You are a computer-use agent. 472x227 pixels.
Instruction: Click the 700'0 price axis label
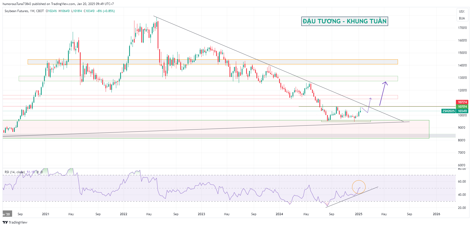tap(462, 153)
